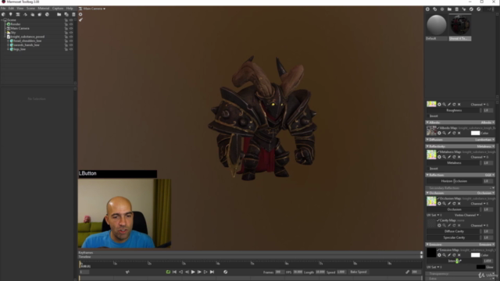
Task: Open the Capture menu
Action: tap(58, 9)
